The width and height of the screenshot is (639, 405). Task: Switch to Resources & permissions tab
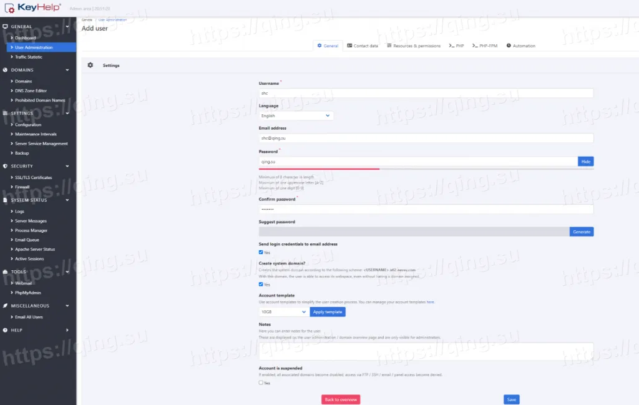click(x=414, y=46)
